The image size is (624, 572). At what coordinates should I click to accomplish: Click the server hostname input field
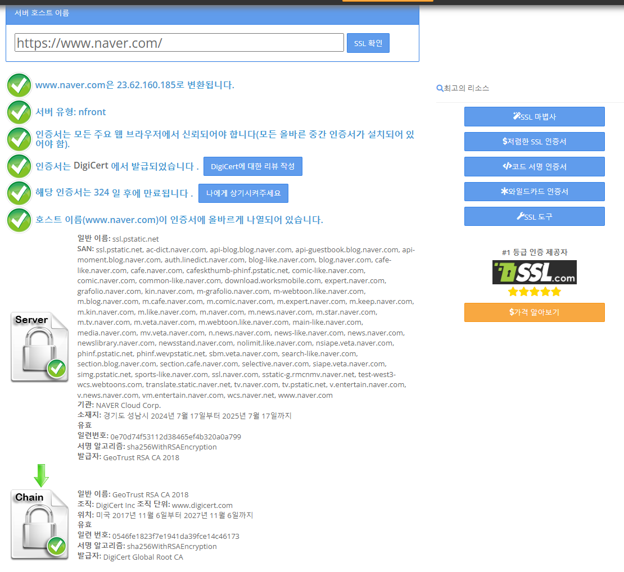click(x=179, y=43)
